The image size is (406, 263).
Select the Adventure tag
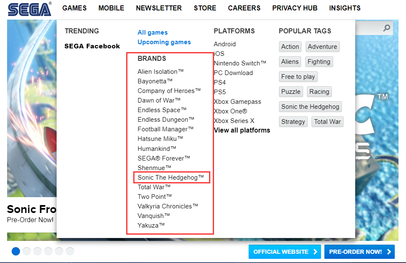[x=322, y=47]
